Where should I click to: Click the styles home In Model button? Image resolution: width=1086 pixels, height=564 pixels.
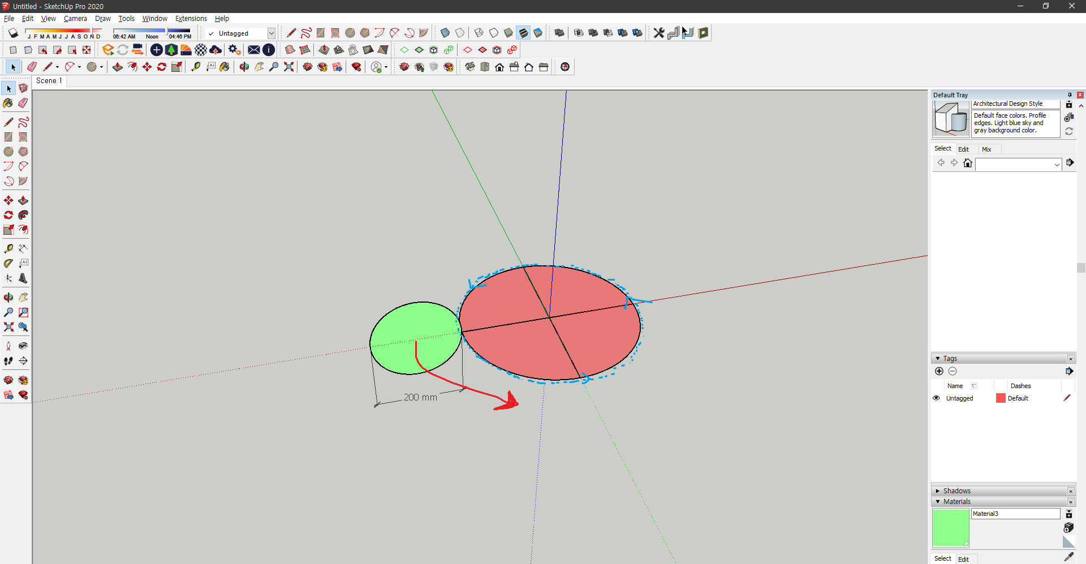(x=968, y=163)
